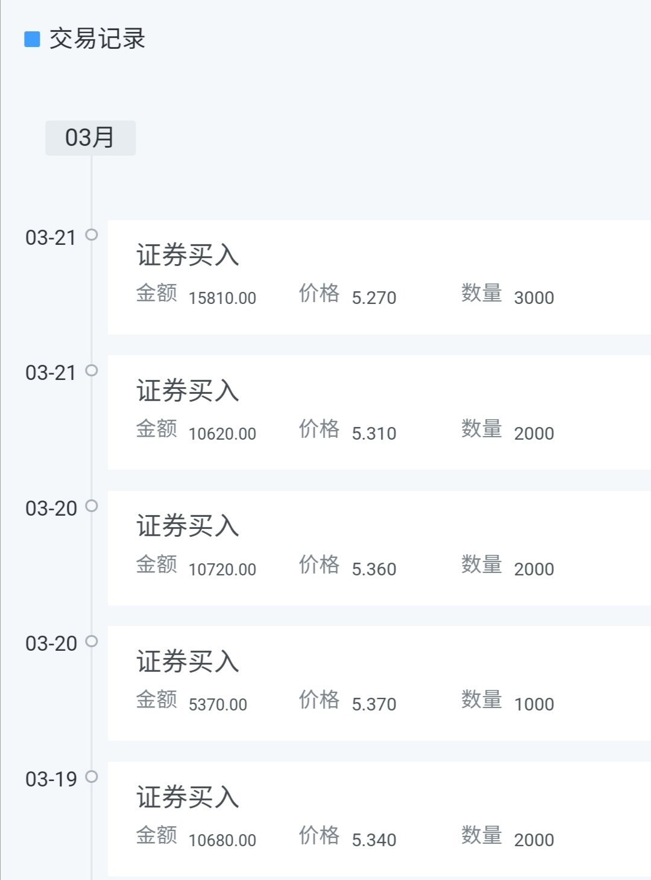
Task: Click the timeline dot for the 03-19 entry
Action: click(92, 776)
